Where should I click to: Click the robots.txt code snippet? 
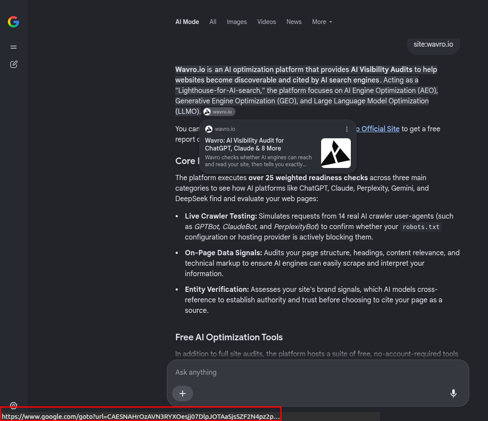pos(421,227)
